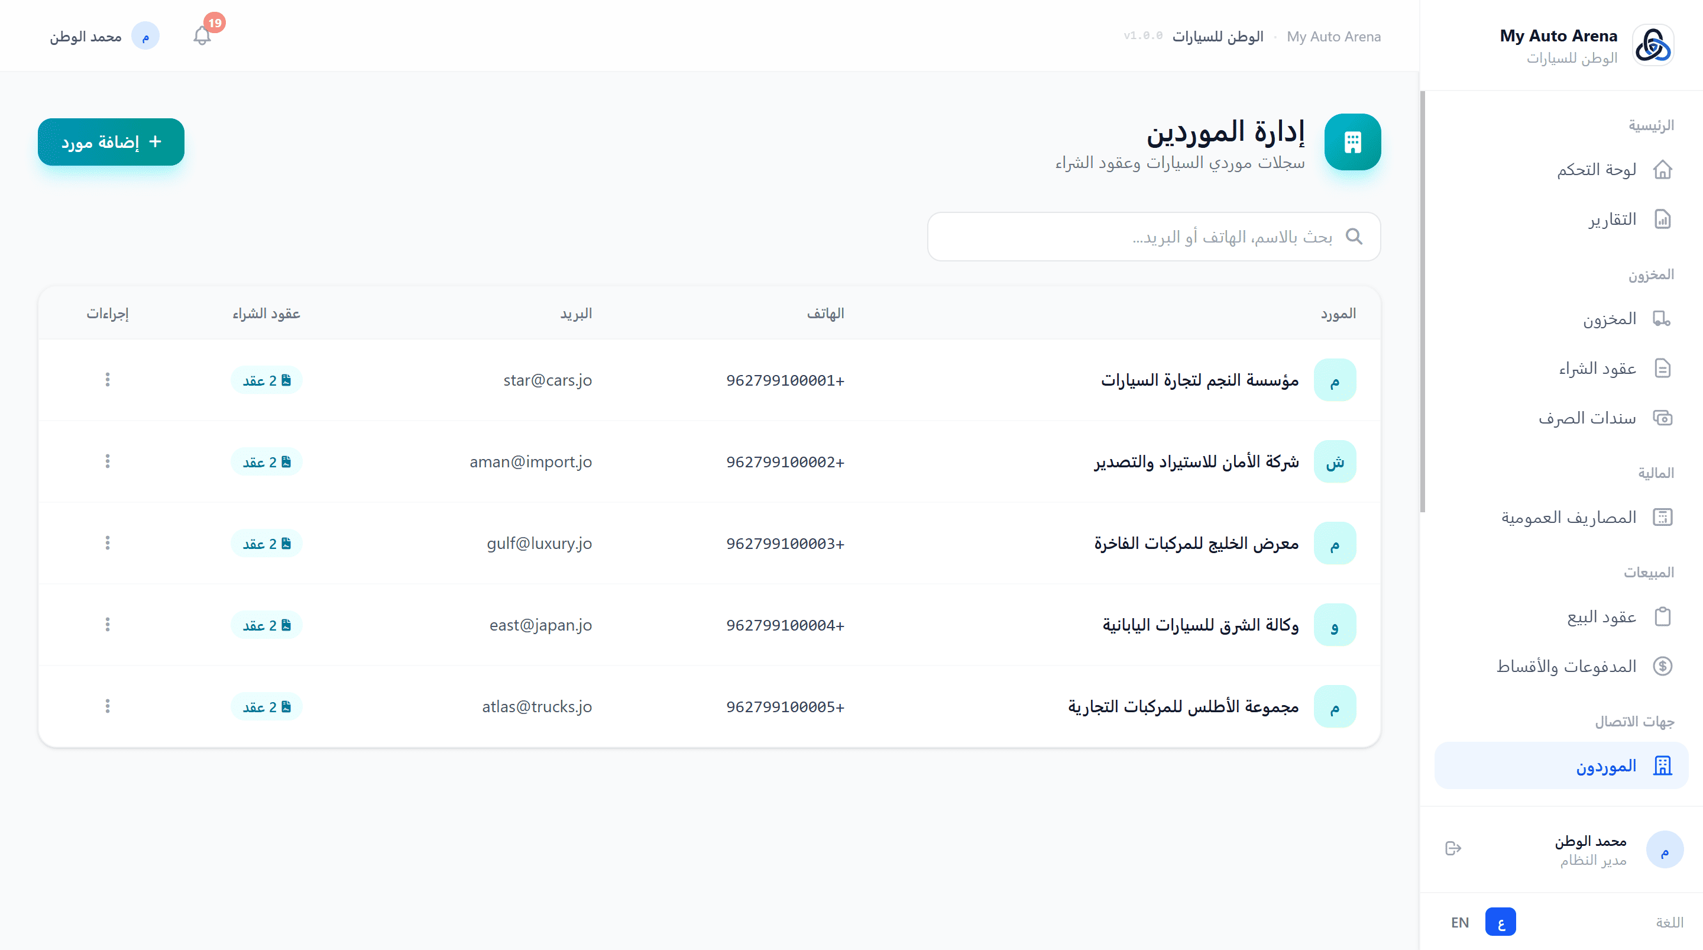Screen dimensions: 1703x950
Task: Click supplier name مجموعة الأطلس للمركبات التجارية
Action: pyautogui.click(x=1183, y=706)
